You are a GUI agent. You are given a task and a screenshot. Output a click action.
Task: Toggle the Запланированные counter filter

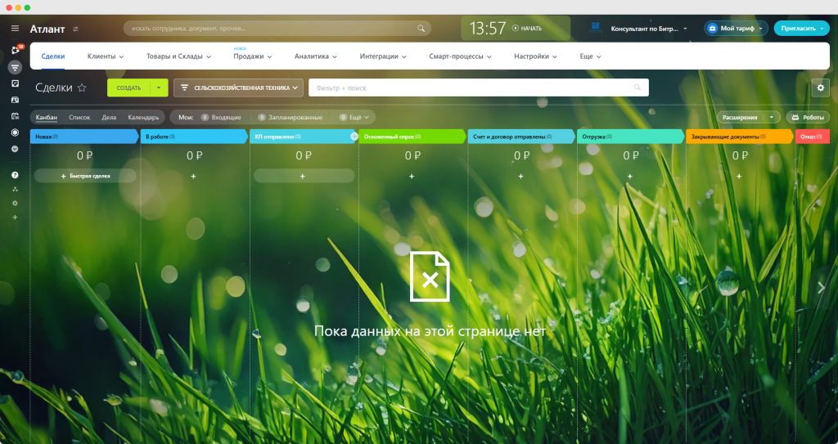[x=290, y=117]
